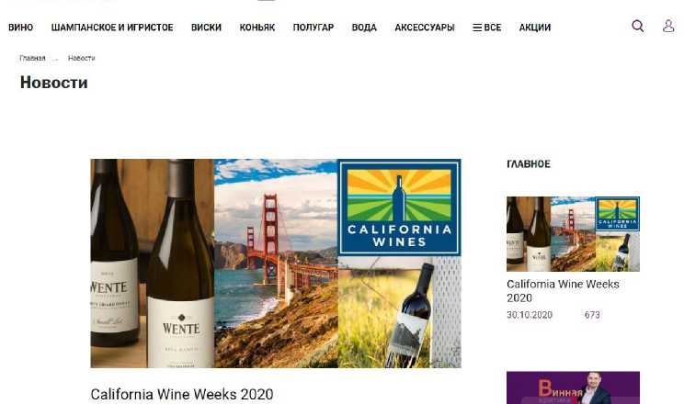Viewport: 684px width, 404px height.
Task: Click the Главная breadcrumb link
Action: (32, 58)
